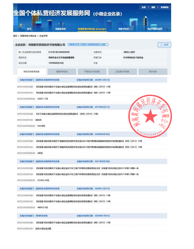The image size is (194, 249).
Task: Click the credit code 91410105169965959D
Action: pos(59,52)
